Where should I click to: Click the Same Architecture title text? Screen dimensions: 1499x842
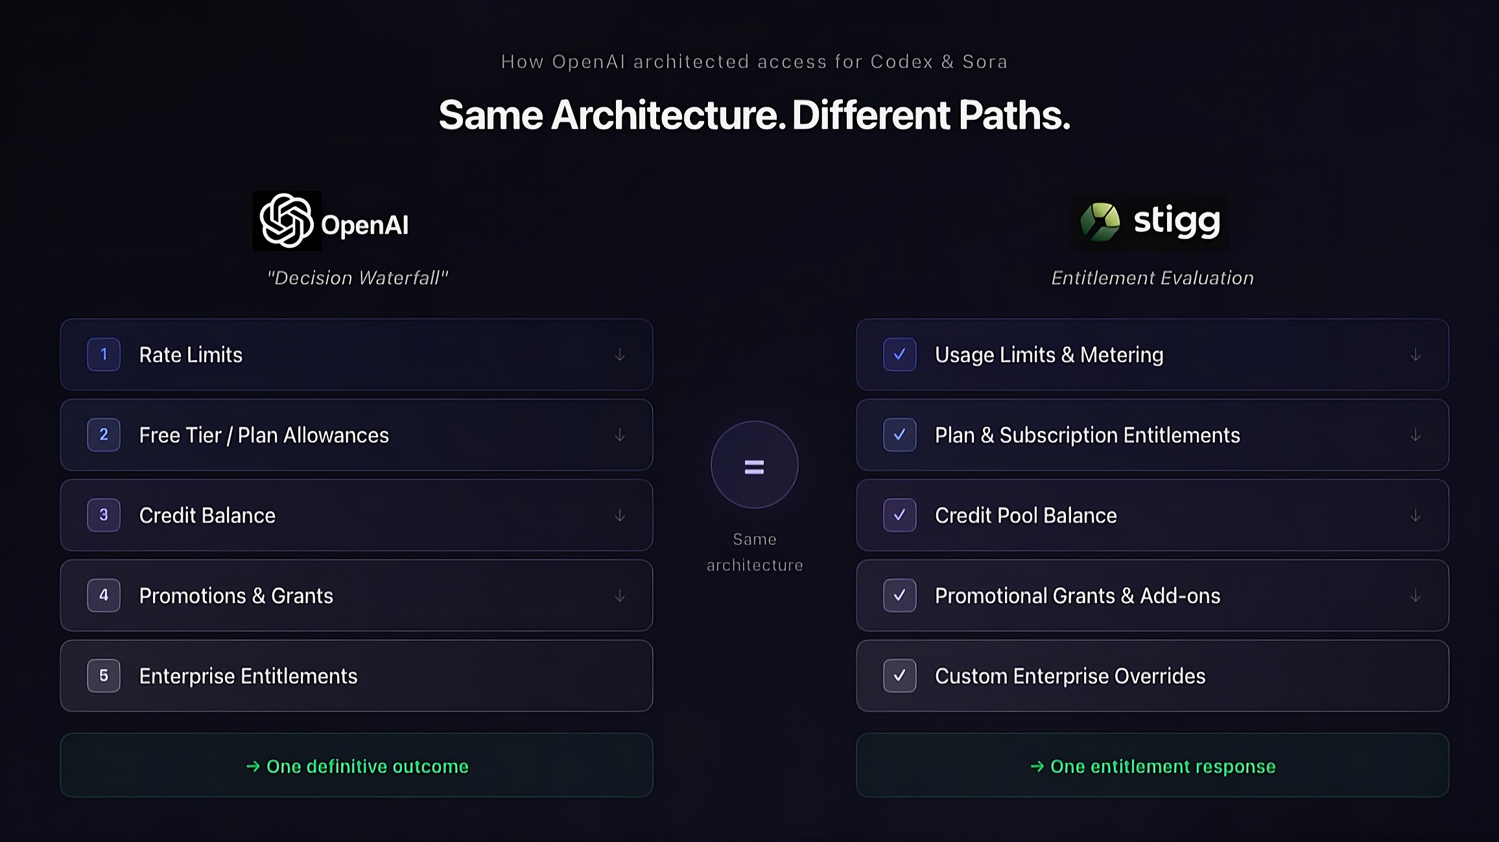754,115
